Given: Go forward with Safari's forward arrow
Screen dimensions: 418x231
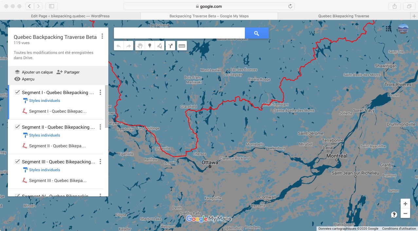Looking at the screenshot, I should coord(38,6).
